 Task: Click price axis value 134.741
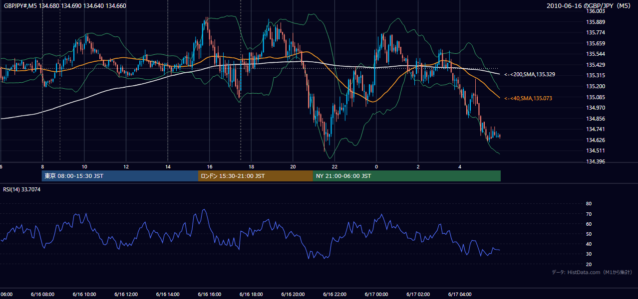pos(596,129)
